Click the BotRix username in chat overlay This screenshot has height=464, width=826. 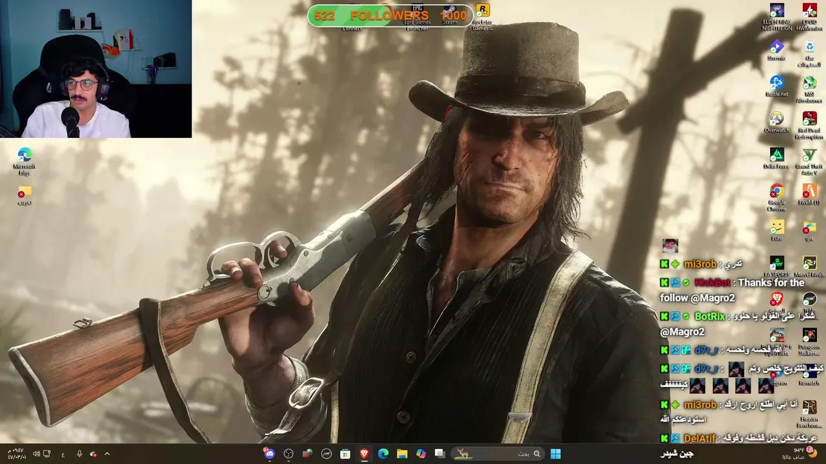point(709,316)
